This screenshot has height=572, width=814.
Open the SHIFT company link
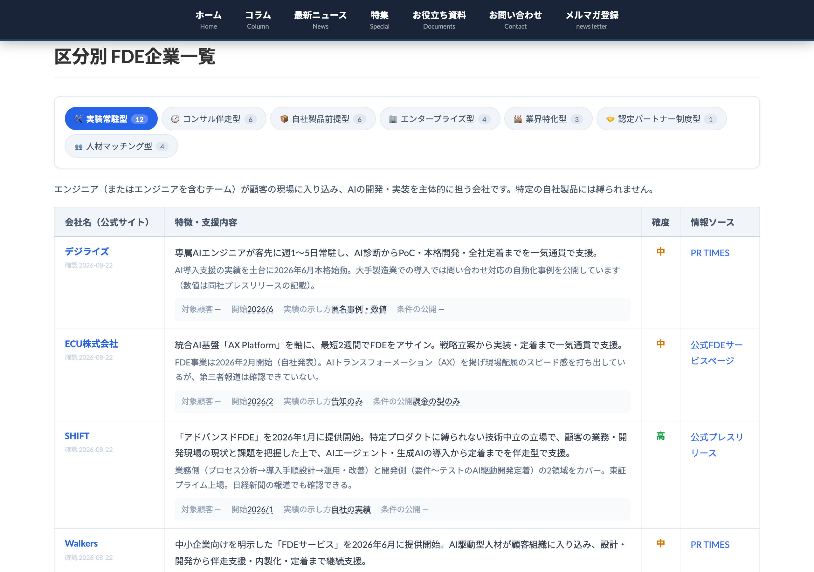pyautogui.click(x=77, y=436)
